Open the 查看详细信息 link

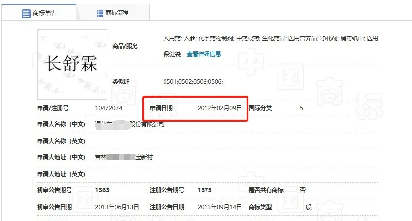pos(204,54)
